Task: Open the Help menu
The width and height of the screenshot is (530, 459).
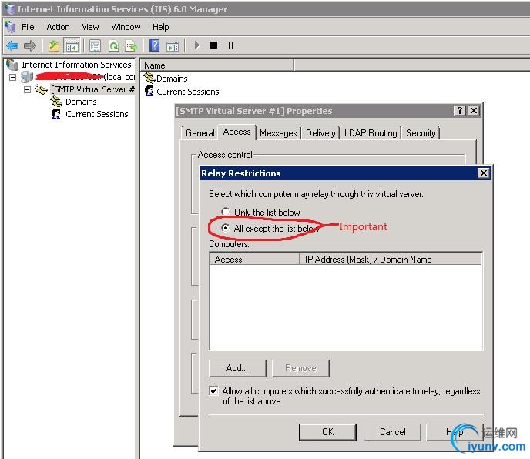Action: 160,27
